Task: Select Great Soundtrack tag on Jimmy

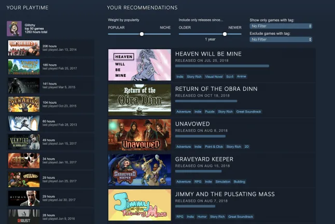Action: point(241,217)
